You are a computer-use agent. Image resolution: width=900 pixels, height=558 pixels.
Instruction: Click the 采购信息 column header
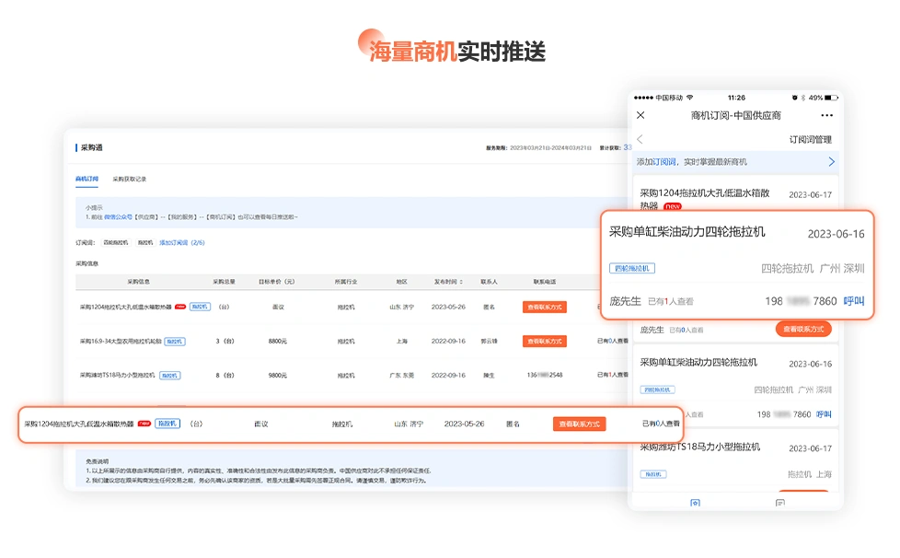tap(138, 282)
